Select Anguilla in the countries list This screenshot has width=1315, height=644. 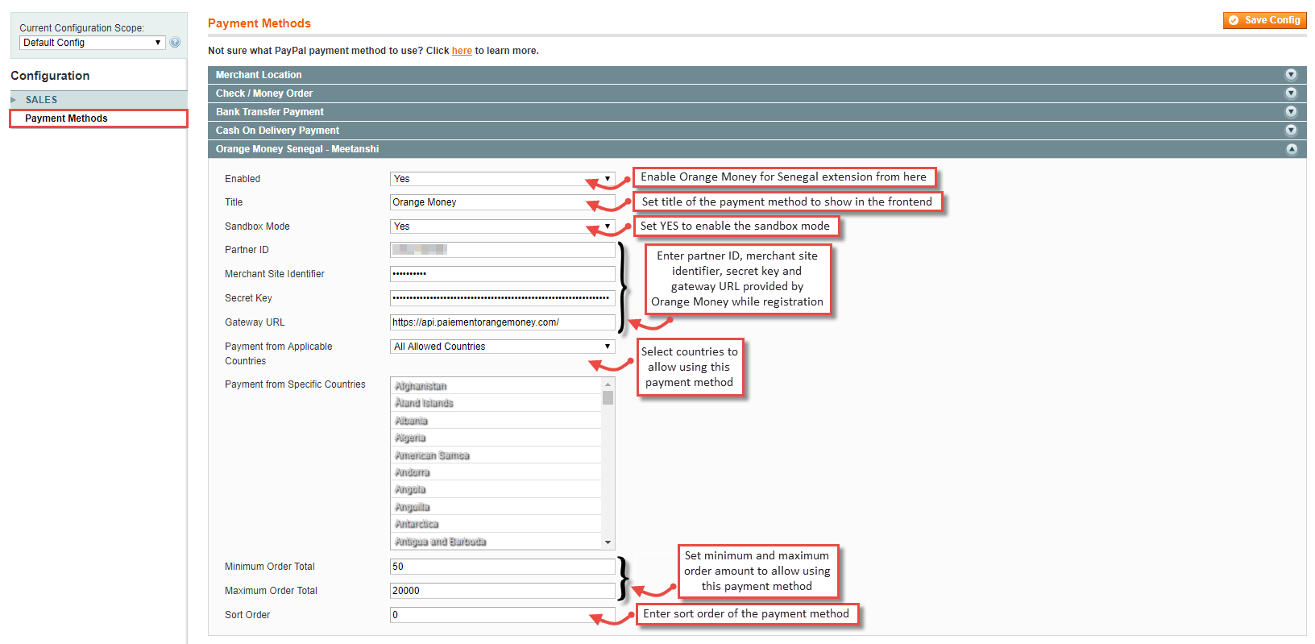[496, 507]
